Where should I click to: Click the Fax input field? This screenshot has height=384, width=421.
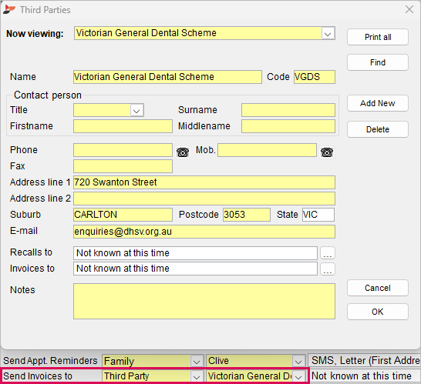(123, 166)
